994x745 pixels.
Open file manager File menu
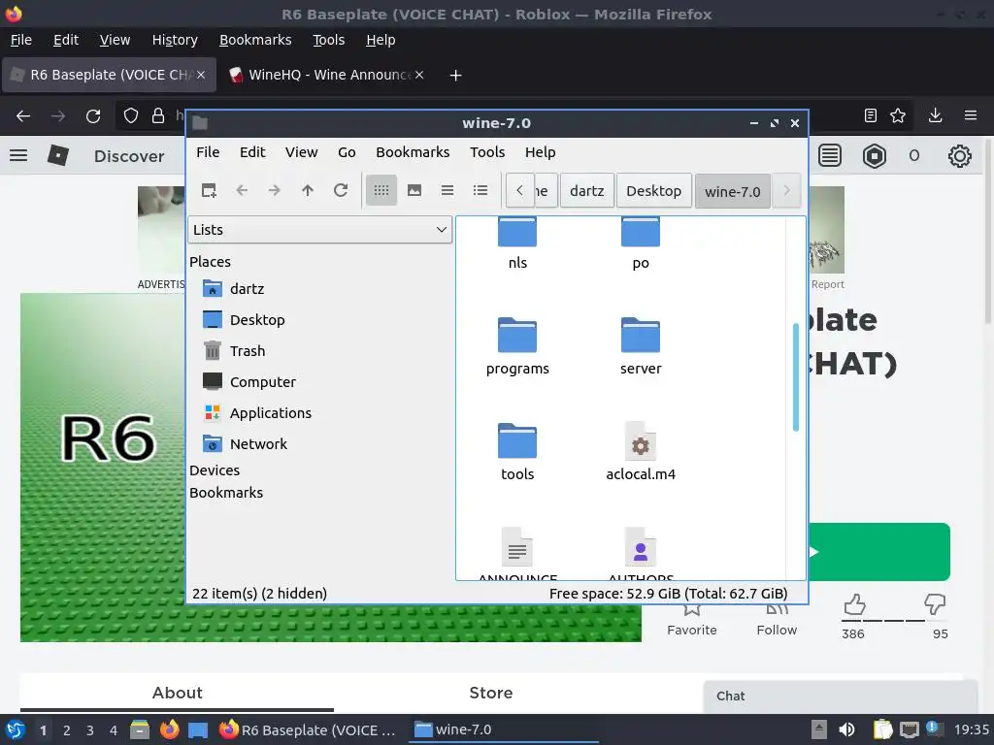[208, 152]
